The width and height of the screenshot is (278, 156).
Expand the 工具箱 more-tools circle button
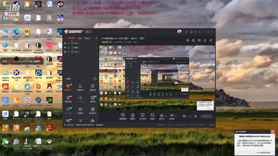click(95, 79)
